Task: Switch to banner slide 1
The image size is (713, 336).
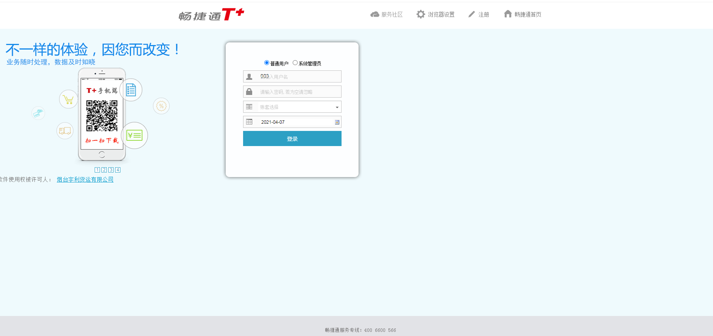Action: point(97,170)
